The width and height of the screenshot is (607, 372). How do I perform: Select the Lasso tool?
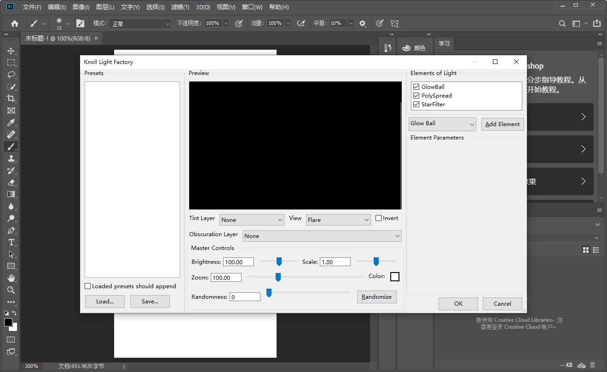[x=11, y=75]
